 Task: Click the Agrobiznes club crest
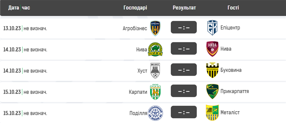click(x=155, y=28)
